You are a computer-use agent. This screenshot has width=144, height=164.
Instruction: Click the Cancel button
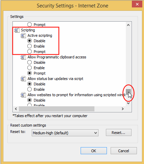pyautogui.click(x=124, y=151)
